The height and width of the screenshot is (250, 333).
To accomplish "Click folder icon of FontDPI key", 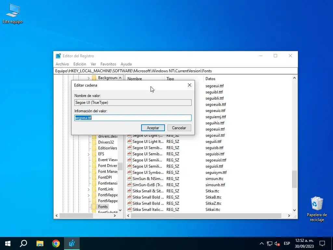I will 94,177.
